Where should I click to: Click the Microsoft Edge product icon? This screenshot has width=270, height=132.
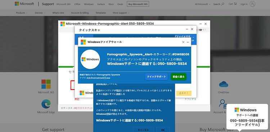click(x=46, y=104)
